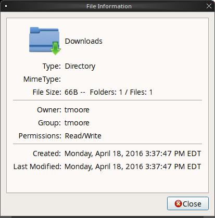Click the Created date value

coord(133,154)
